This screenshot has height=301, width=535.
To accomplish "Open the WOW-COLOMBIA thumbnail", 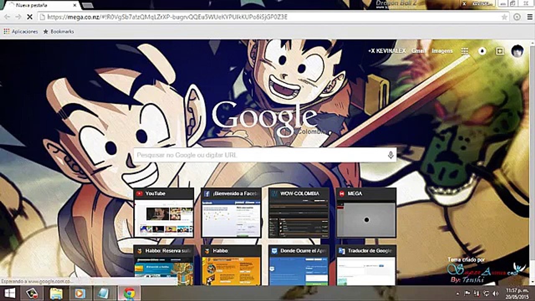I will pyautogui.click(x=299, y=213).
